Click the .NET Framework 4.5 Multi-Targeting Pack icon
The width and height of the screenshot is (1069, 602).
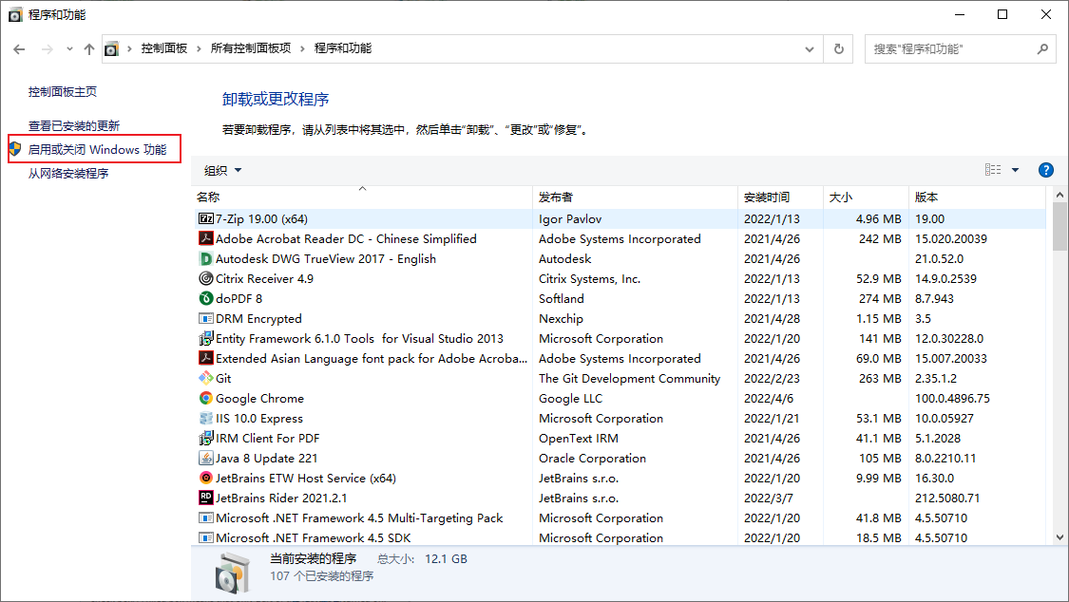coord(206,517)
